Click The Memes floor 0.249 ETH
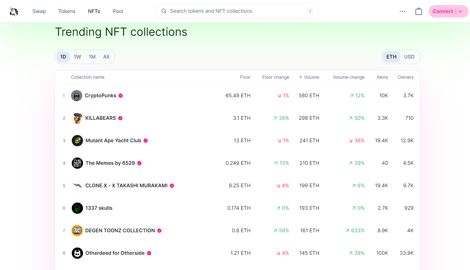 click(x=238, y=163)
